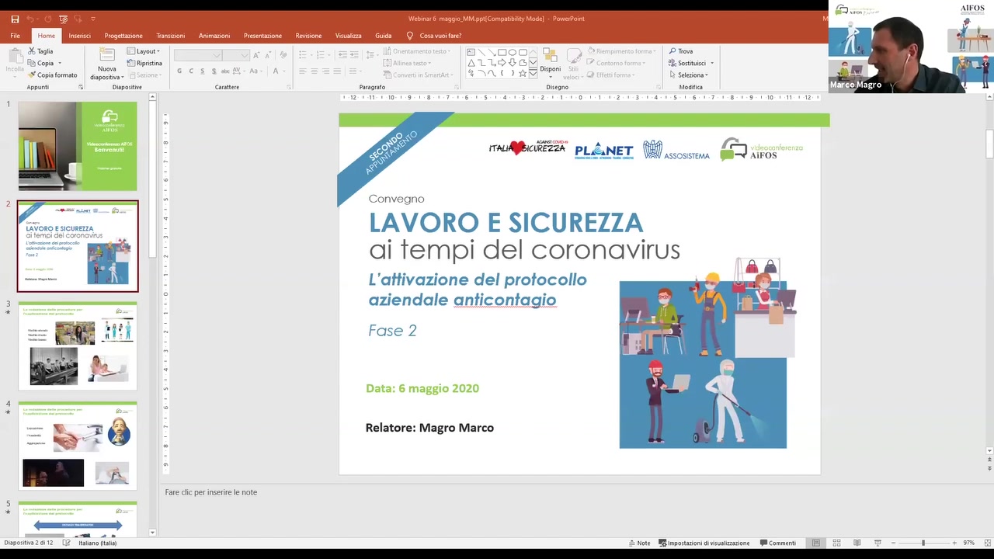Toggle bulleted list icon
This screenshot has width=994, height=559.
[x=303, y=55]
